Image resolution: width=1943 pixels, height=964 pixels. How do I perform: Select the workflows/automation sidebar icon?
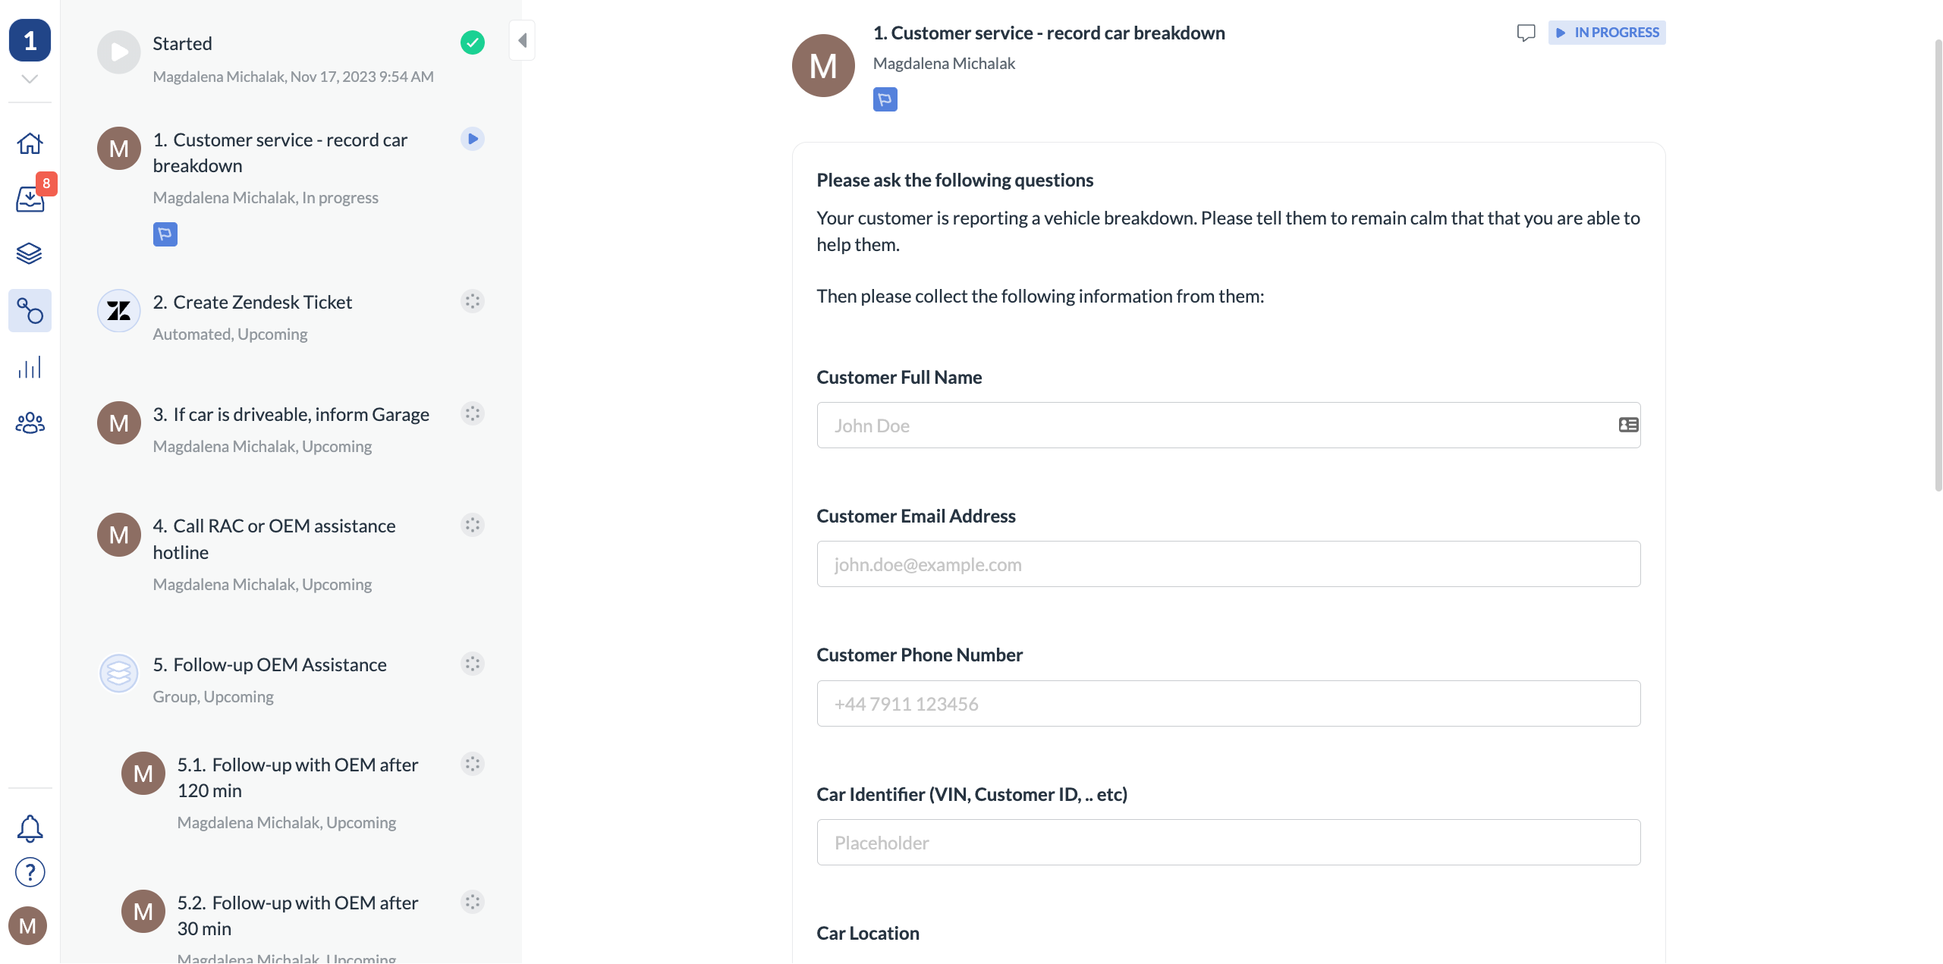tap(30, 312)
